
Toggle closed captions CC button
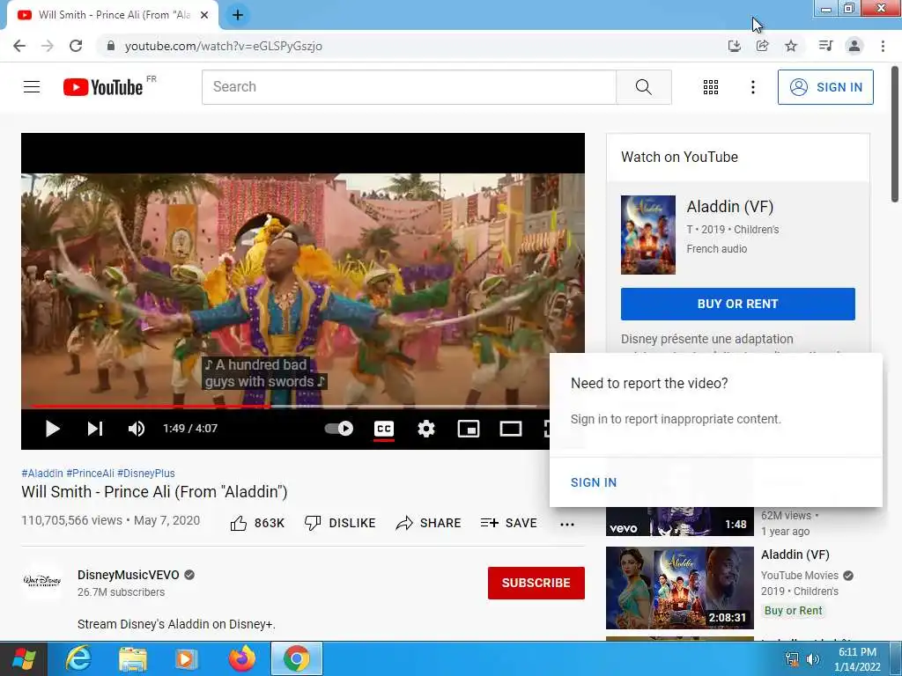[384, 429]
